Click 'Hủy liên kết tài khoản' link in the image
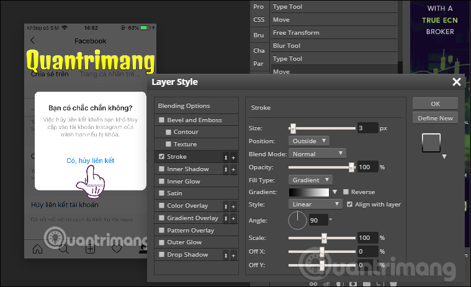Image resolution: width=471 pixels, height=287 pixels. click(65, 205)
